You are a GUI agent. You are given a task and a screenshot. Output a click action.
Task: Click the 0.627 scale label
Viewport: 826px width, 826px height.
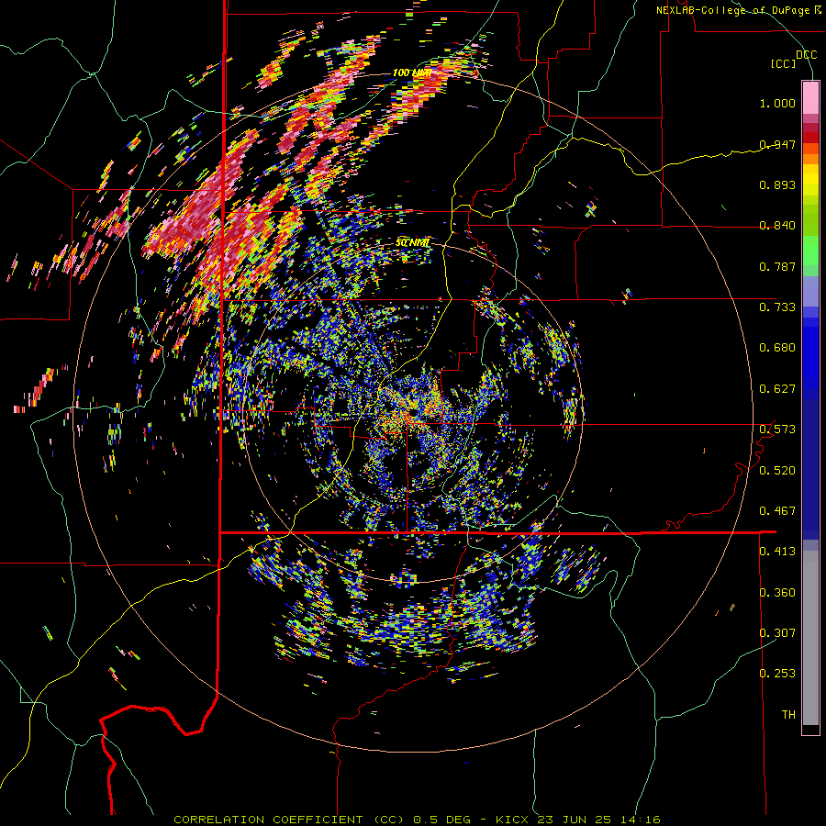777,389
